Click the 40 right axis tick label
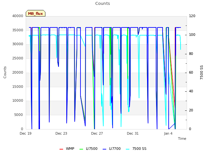Image resolution: width=206 pixels, height=155 pixels. coord(191,91)
